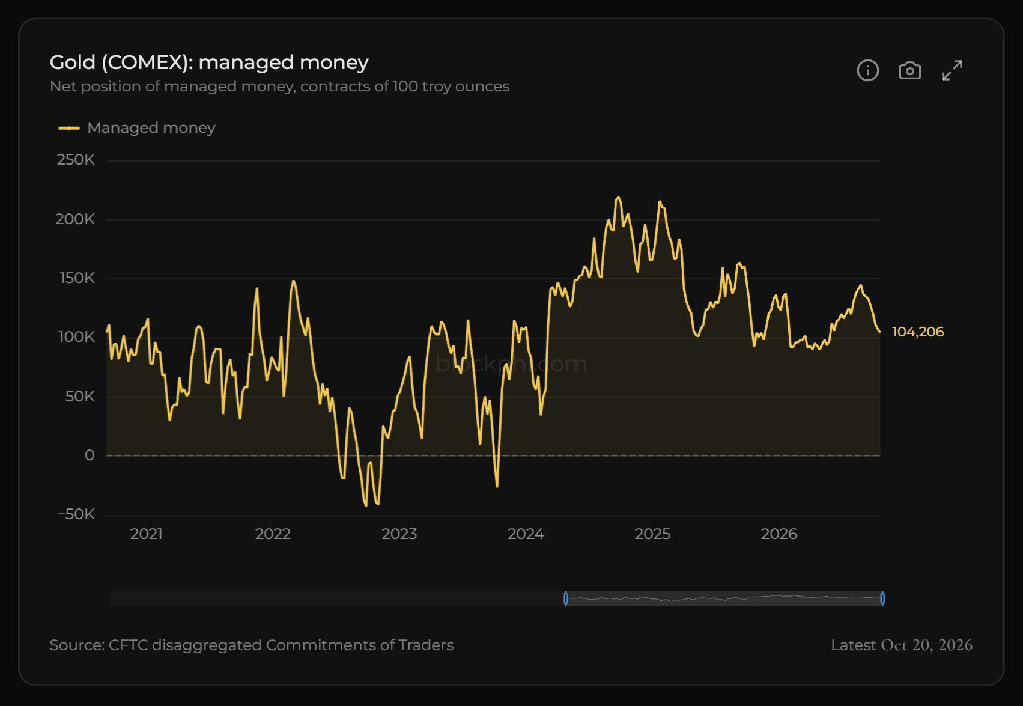The height and width of the screenshot is (706, 1023).
Task: Click the 2023 x-axis label
Action: (x=399, y=534)
